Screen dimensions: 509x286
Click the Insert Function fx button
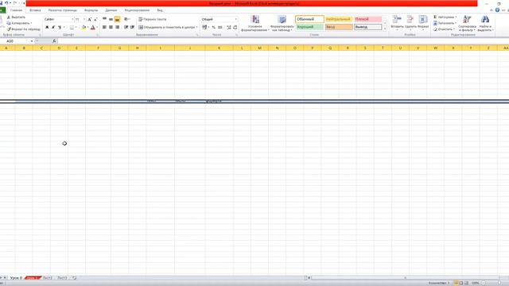pyautogui.click(x=54, y=41)
